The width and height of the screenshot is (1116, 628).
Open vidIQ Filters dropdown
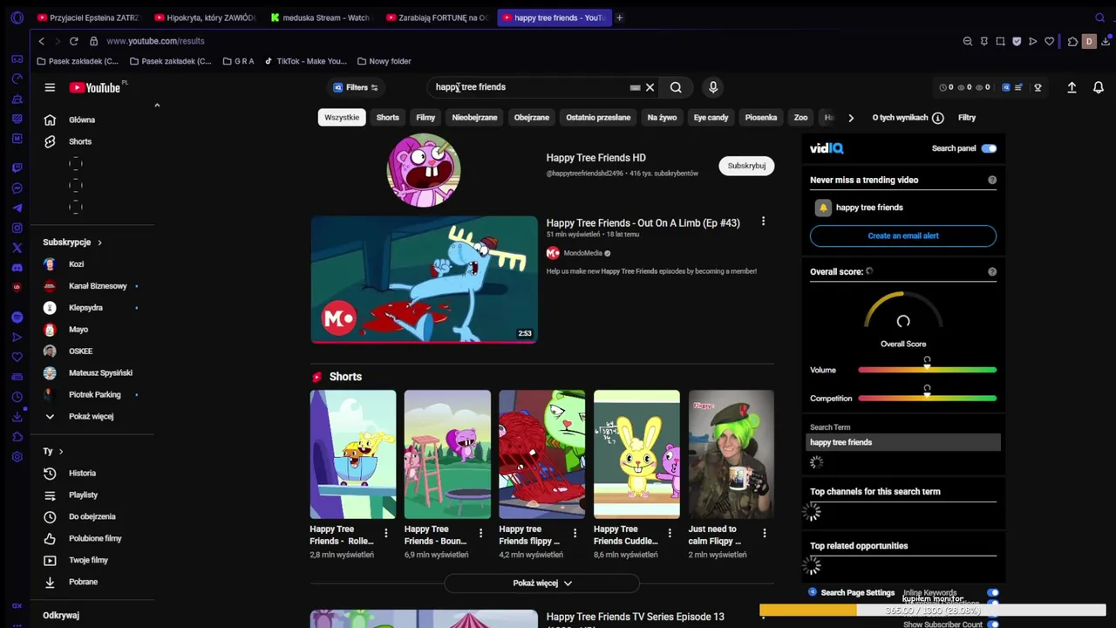click(x=356, y=87)
